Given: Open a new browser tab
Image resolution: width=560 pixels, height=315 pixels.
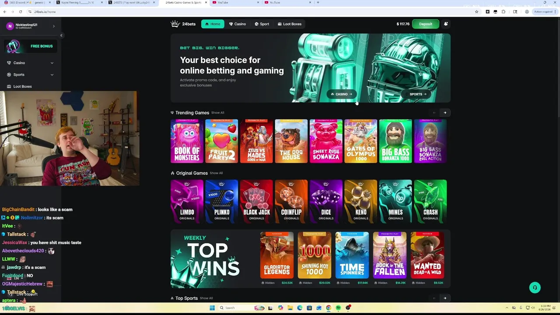Looking at the screenshot, I should coord(318,3).
